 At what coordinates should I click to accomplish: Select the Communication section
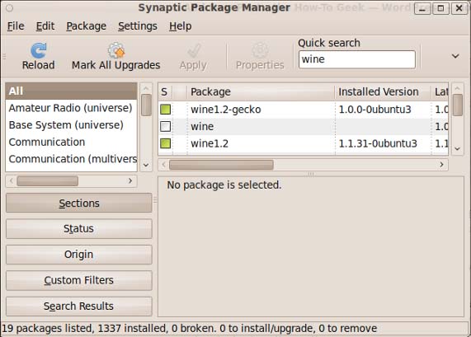[x=71, y=142]
